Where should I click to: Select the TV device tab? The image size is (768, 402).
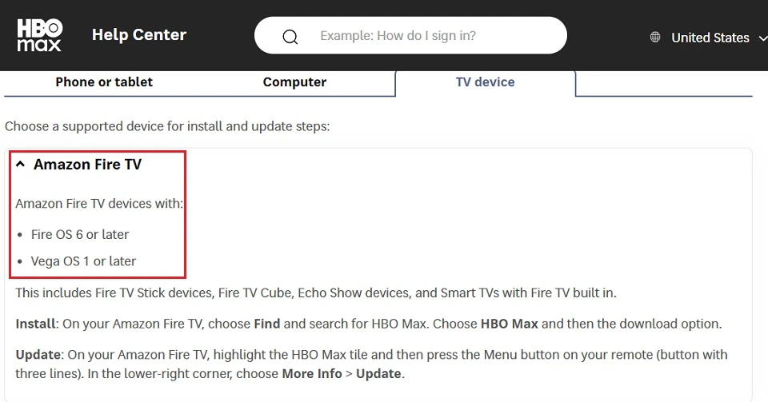(485, 82)
